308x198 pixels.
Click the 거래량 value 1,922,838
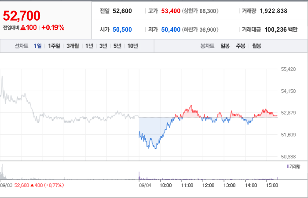273,11
